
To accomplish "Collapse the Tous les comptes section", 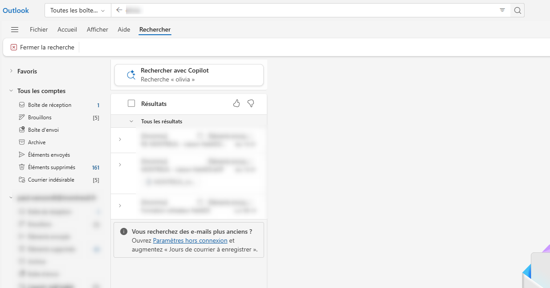I will 11,91.
